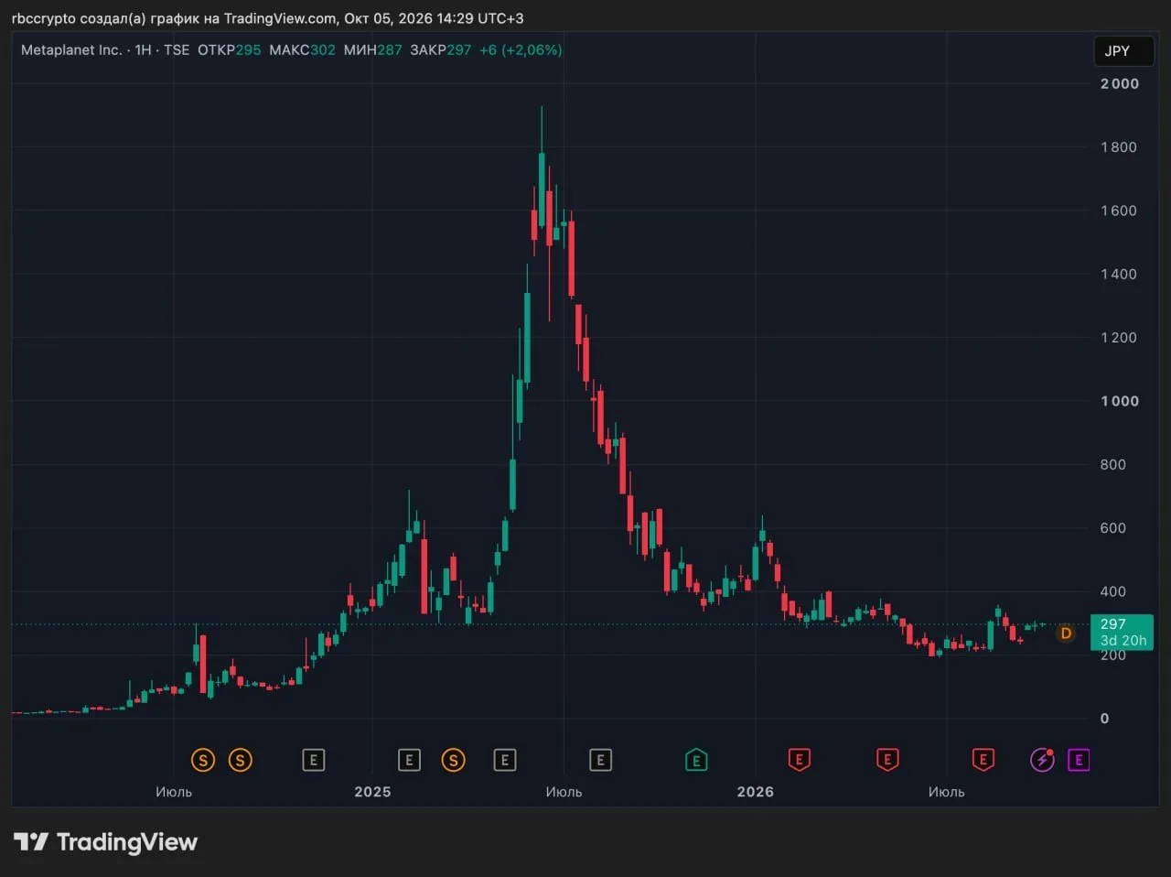Open the gray E marker nearest the middle Июль label
1171x877 pixels.
click(x=600, y=760)
